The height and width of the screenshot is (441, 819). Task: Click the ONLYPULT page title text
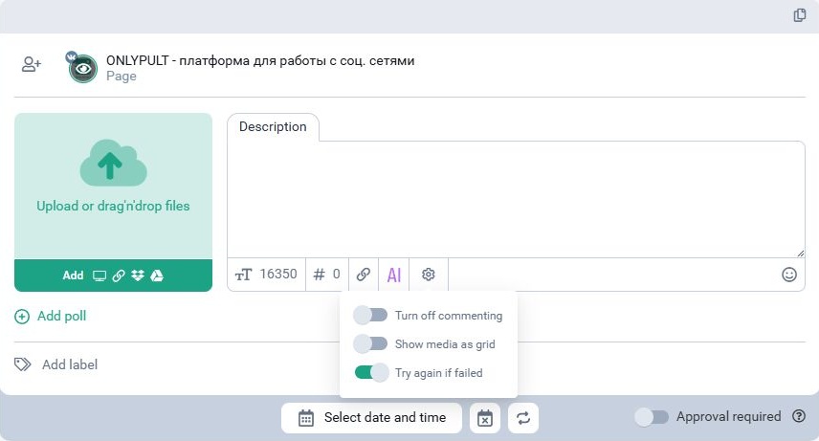260,60
